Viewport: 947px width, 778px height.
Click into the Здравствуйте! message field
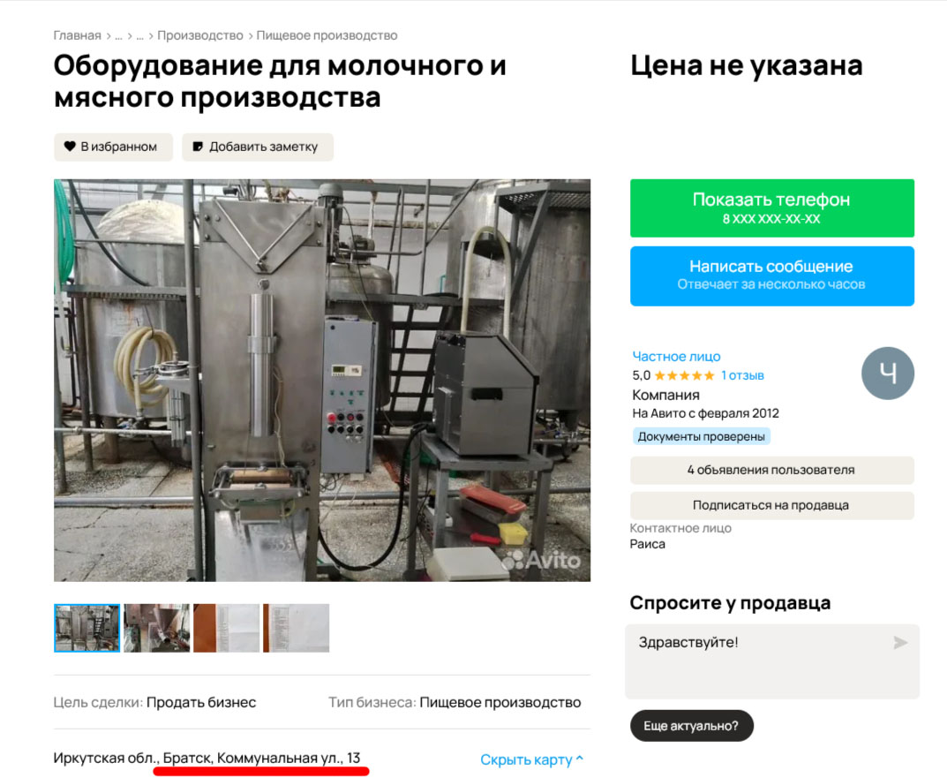759,661
